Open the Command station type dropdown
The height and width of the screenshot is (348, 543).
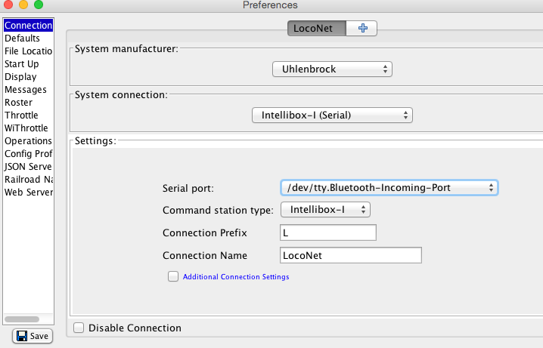pos(325,209)
